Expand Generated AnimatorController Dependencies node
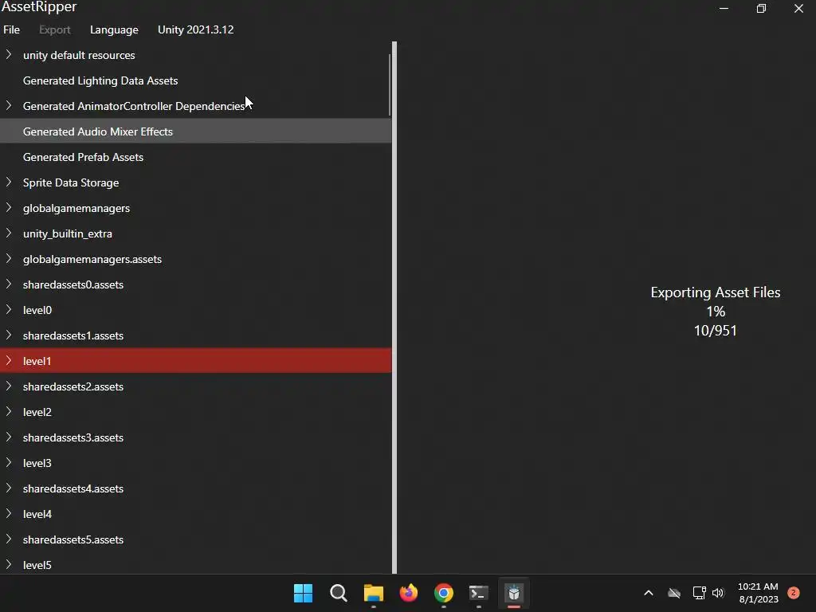 click(x=8, y=105)
